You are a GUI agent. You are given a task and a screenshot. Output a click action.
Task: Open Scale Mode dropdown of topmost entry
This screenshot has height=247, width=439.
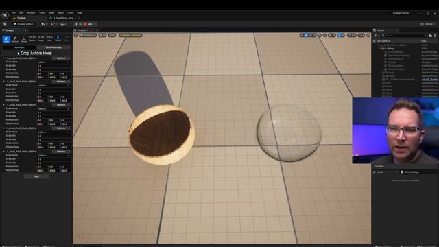54,62
